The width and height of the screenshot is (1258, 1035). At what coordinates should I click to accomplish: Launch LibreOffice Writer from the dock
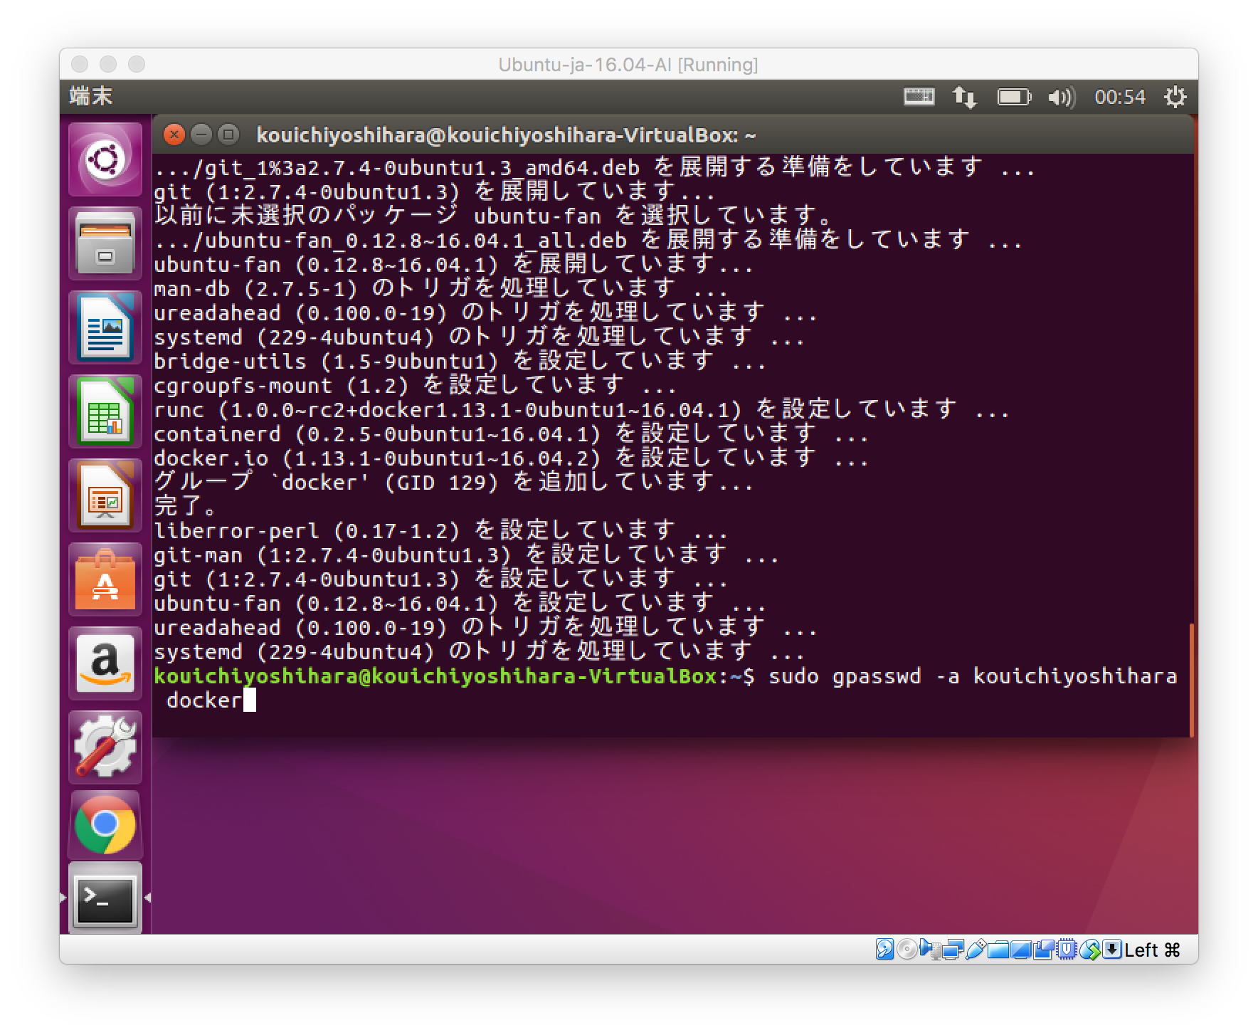click(105, 327)
